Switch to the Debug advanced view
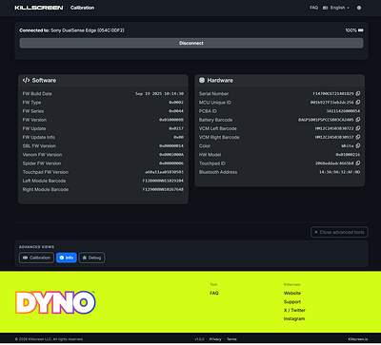The width and height of the screenshot is (381, 345). coord(91,258)
